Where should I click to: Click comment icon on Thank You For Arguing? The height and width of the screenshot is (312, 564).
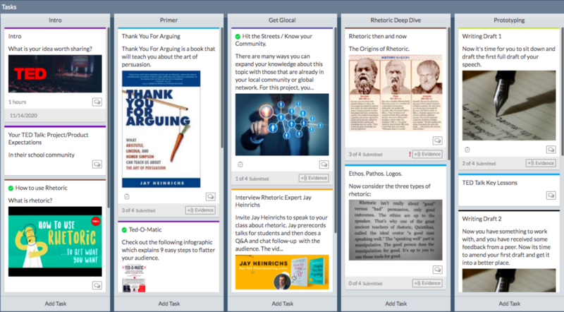(x=210, y=196)
